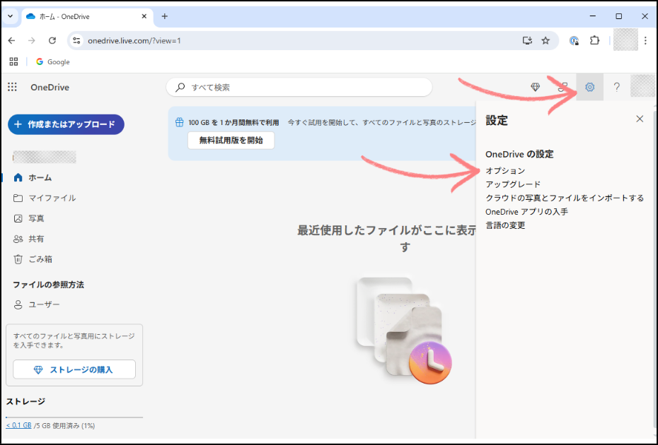
Task: Click the header icon left of gear
Action: [x=562, y=87]
